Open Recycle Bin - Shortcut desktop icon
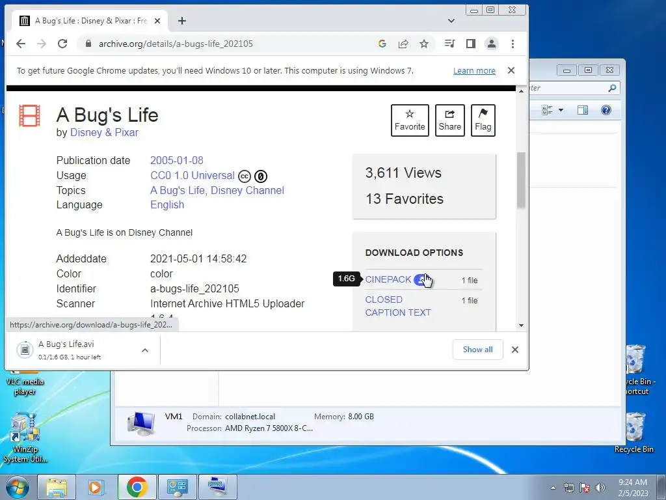Image resolution: width=666 pixels, height=500 pixels. (x=639, y=370)
